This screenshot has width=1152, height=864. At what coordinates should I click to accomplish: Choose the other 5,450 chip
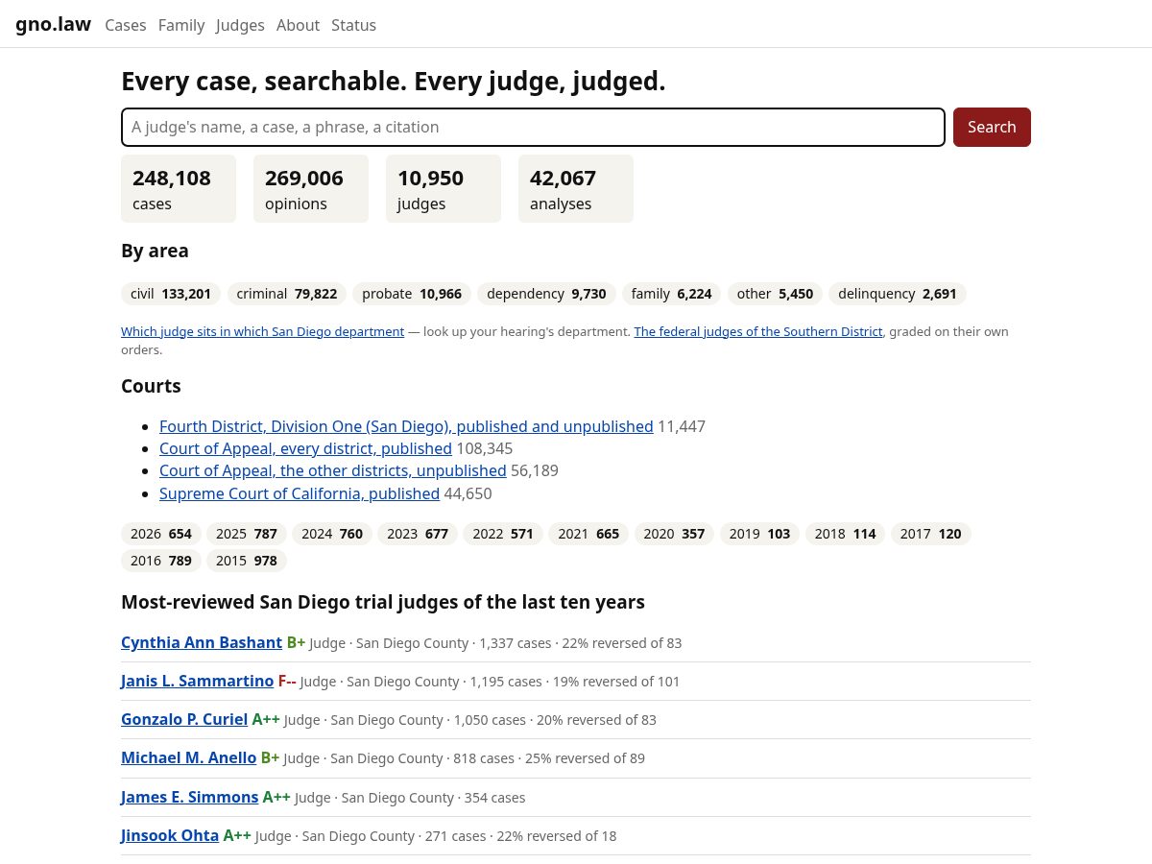(775, 294)
